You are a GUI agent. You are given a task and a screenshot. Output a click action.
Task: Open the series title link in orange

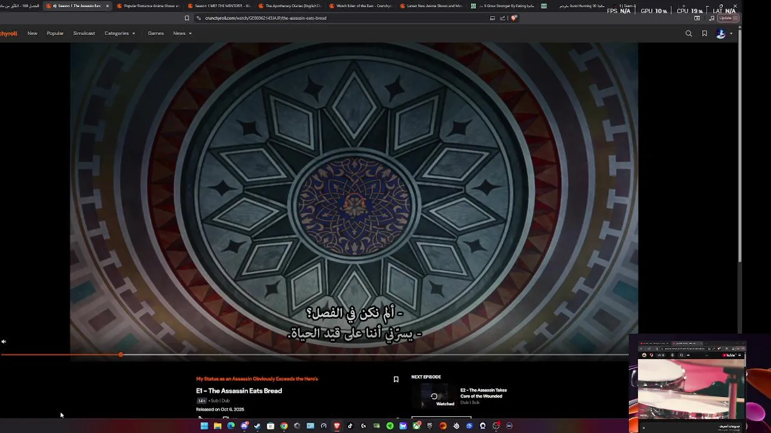click(x=257, y=379)
